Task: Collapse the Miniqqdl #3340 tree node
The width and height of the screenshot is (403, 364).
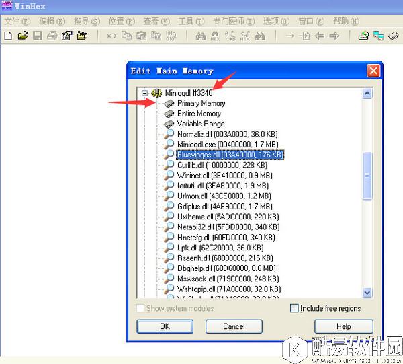Action: pos(144,93)
